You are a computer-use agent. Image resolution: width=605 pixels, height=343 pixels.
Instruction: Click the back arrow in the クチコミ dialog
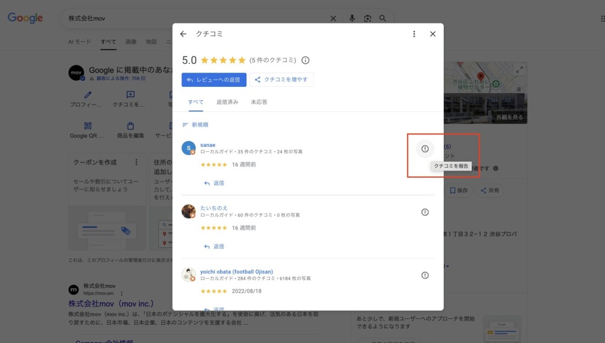pyautogui.click(x=183, y=34)
